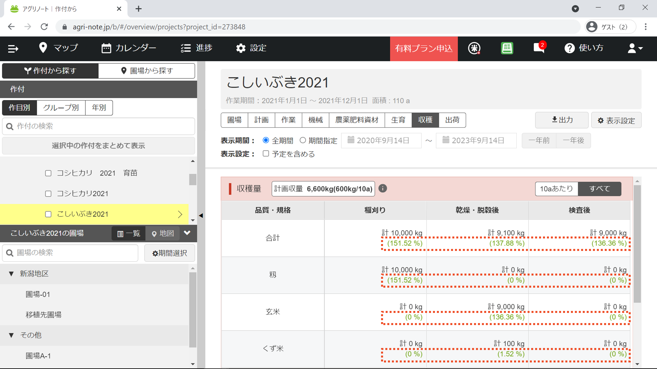Expand the chevron next to 地図 button
657x369 pixels.
187,233
